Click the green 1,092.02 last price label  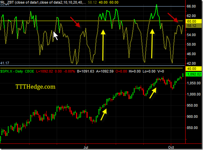point(193,74)
